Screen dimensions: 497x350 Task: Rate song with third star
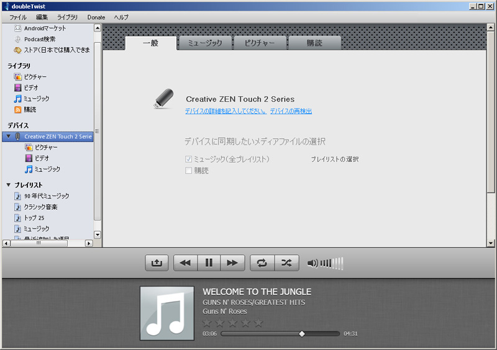pos(232,323)
